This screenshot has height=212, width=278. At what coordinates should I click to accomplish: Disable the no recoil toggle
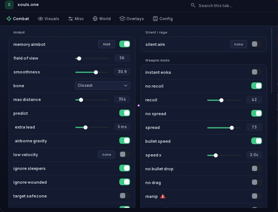(x=256, y=86)
